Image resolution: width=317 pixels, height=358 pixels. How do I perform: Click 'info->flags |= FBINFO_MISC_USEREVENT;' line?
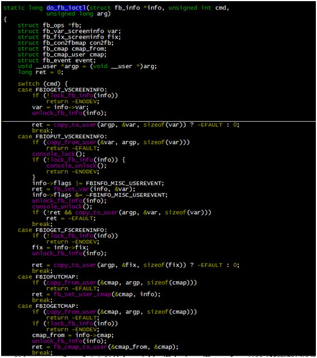98,183
